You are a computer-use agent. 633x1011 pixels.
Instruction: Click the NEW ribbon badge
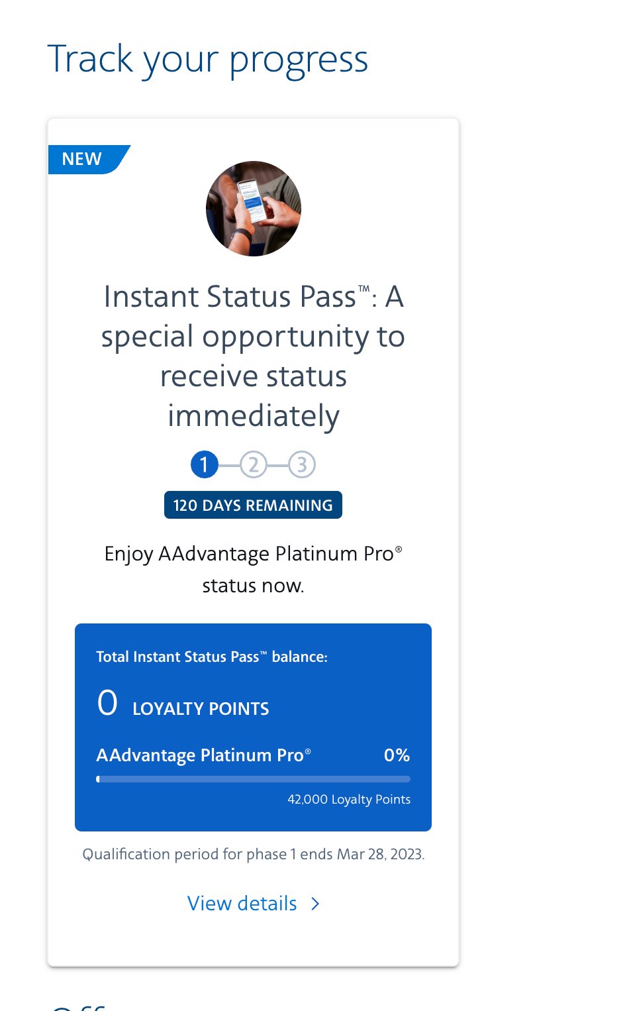coord(83,159)
